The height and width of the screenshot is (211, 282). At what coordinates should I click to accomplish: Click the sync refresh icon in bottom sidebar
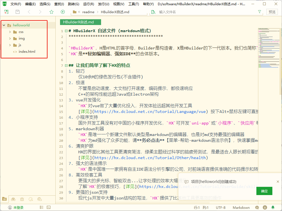(31, 199)
